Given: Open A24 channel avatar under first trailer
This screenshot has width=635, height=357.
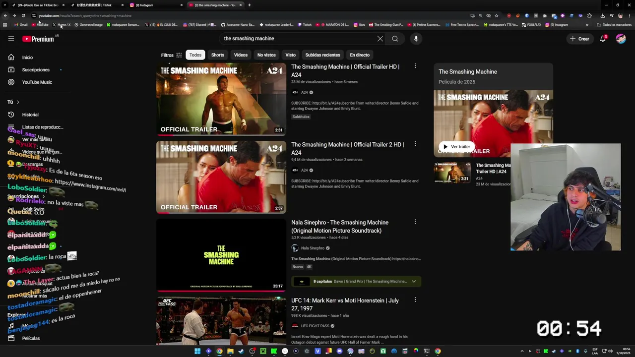Looking at the screenshot, I should pos(295,92).
